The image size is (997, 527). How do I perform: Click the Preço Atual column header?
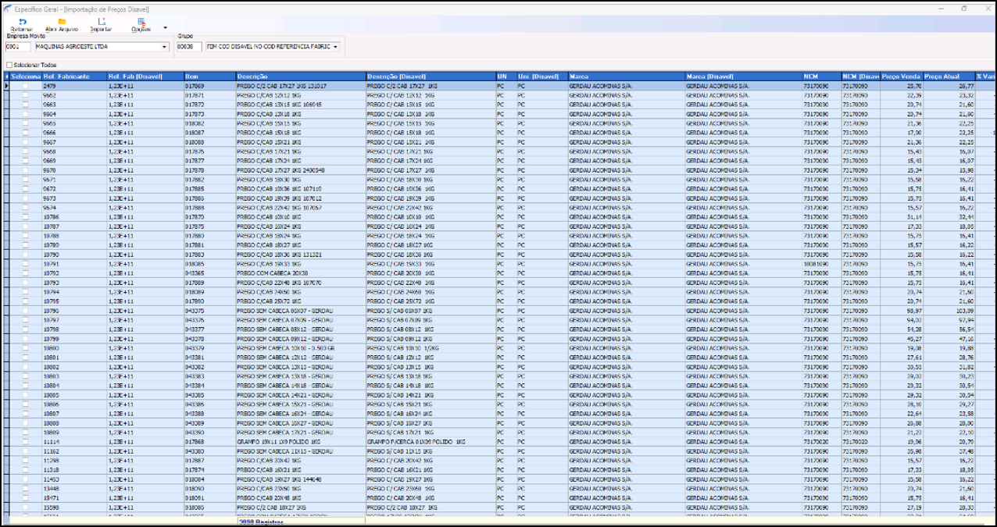click(x=949, y=77)
